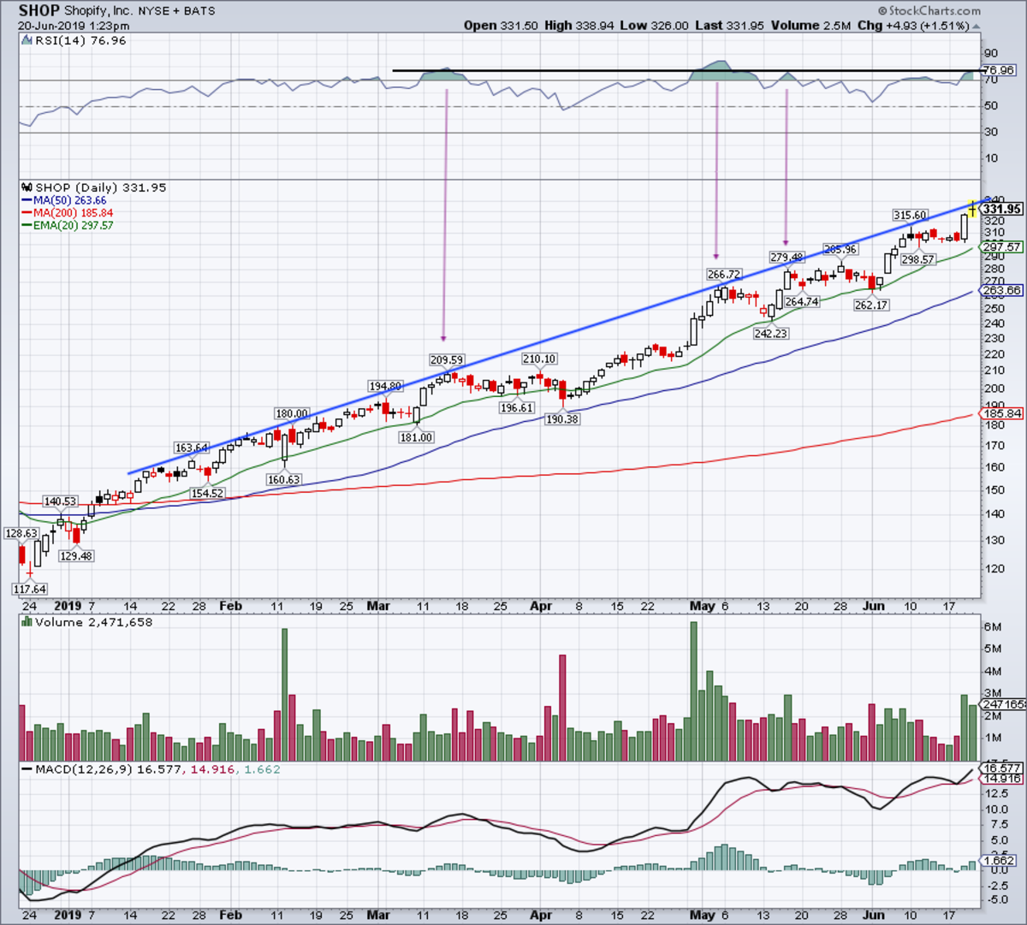Click the SHOP Shopify, Inc. chart title
This screenshot has width=1027, height=925.
tap(117, 11)
